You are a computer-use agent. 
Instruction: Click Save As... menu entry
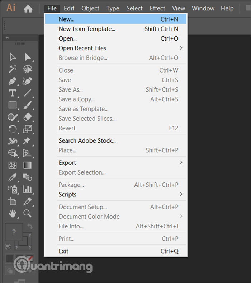click(x=115, y=89)
